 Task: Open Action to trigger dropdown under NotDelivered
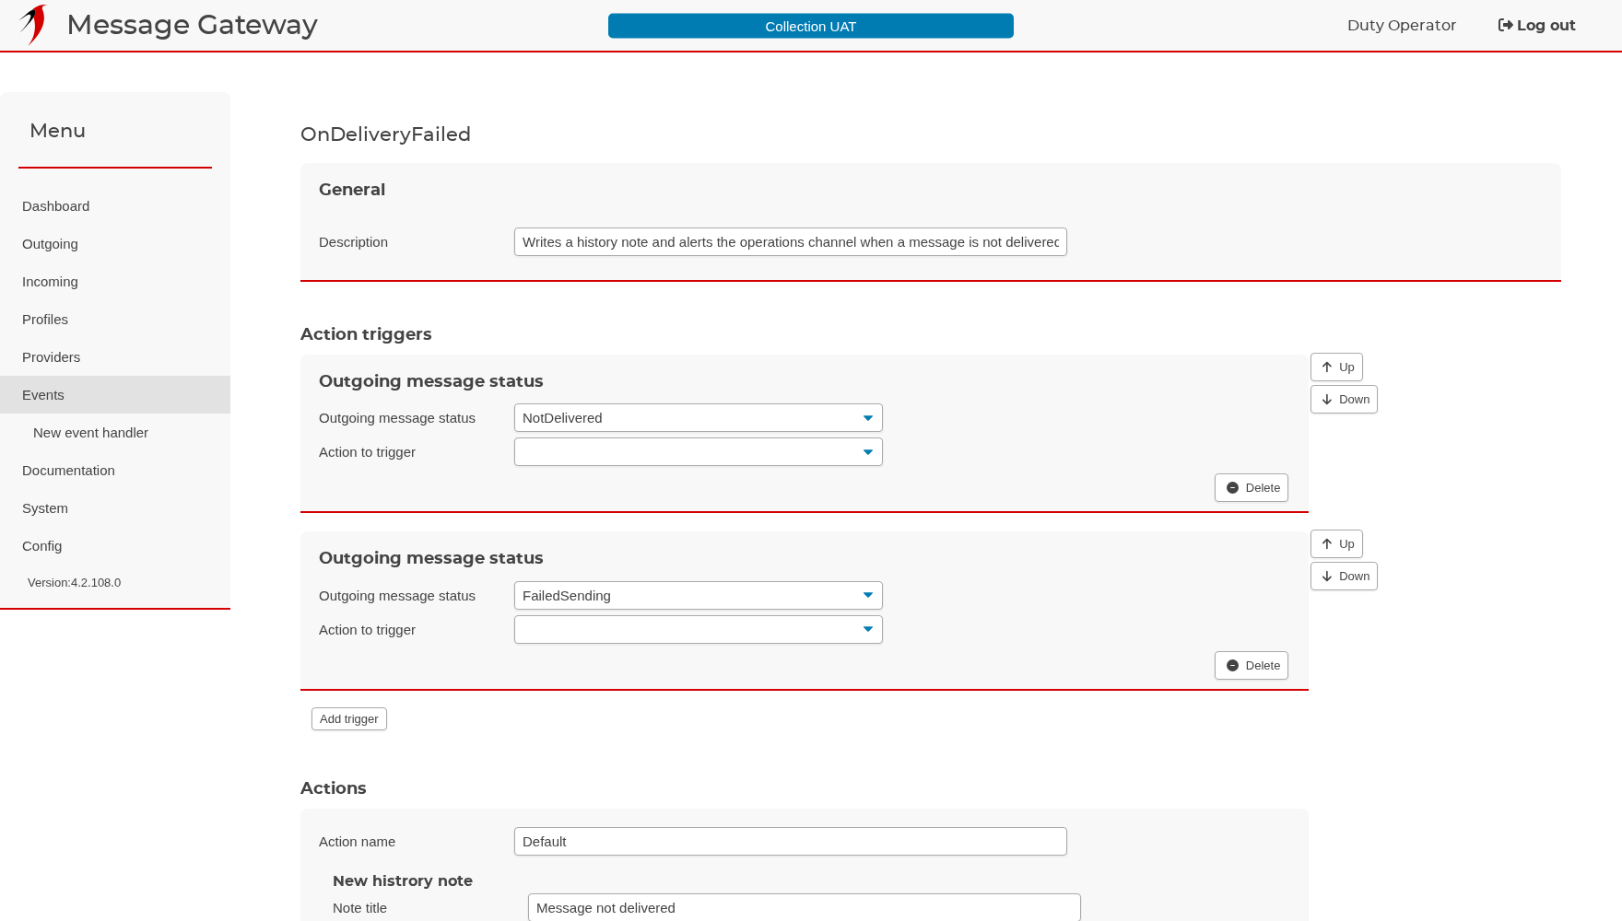699,451
